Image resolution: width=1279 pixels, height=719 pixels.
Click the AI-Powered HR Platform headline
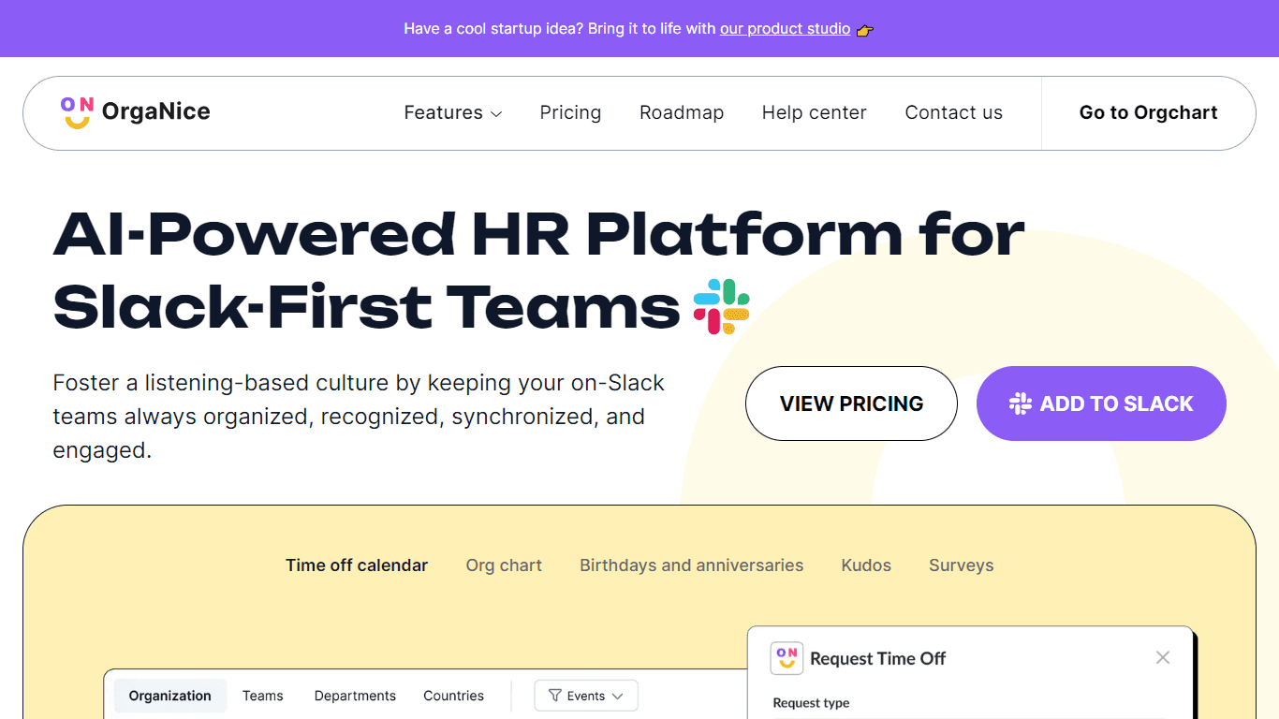pos(539,270)
